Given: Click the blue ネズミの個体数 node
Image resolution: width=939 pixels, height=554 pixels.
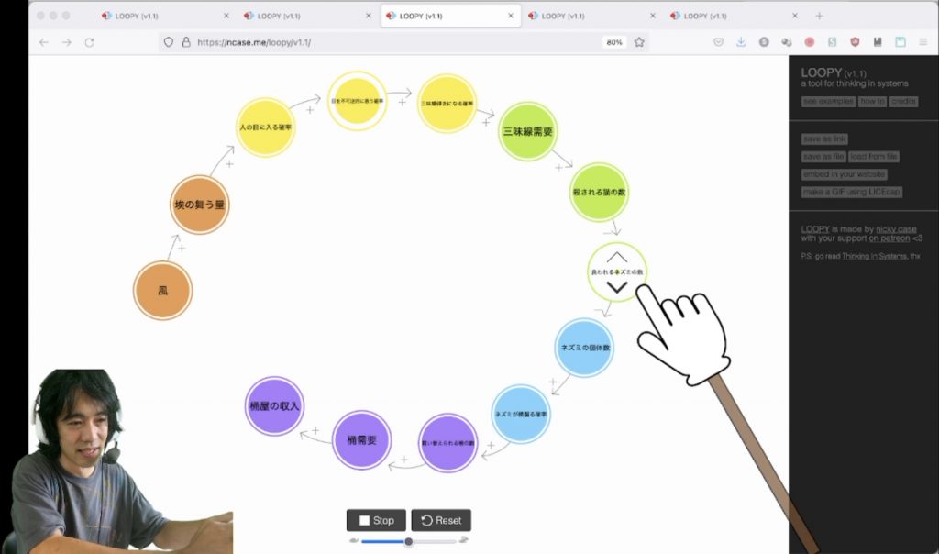Looking at the screenshot, I should [584, 348].
